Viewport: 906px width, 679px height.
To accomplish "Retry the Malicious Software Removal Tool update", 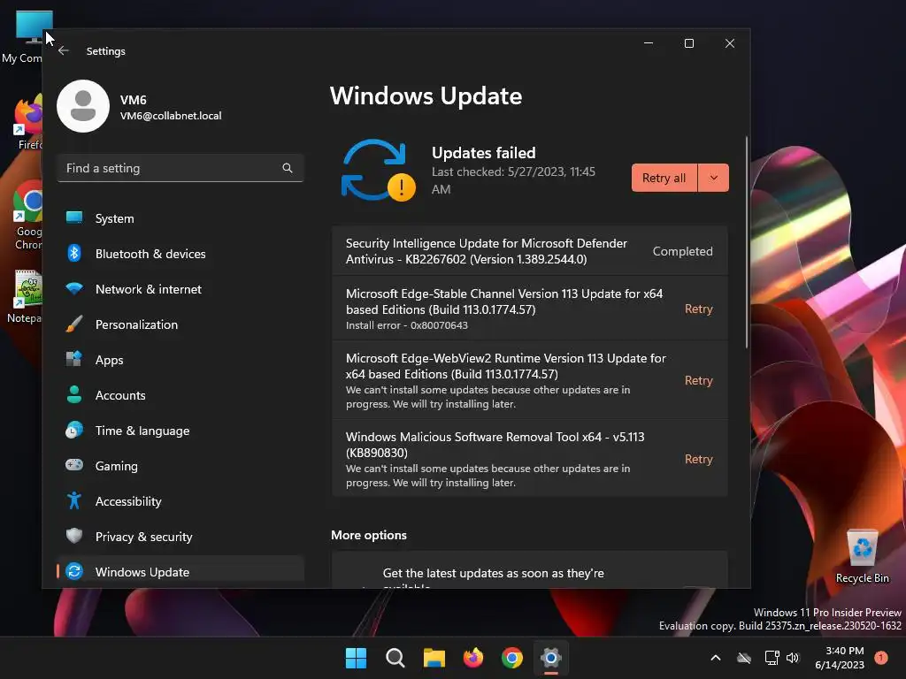I will (x=699, y=459).
